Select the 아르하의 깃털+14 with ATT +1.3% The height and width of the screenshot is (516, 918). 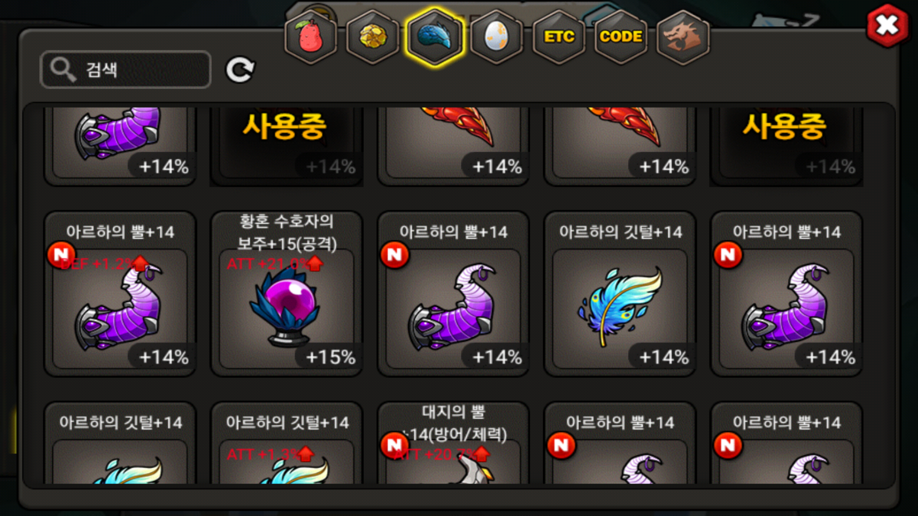click(x=287, y=443)
